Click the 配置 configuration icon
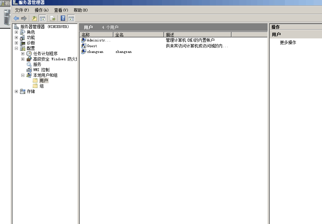This screenshot has width=322, height=224. click(x=23, y=48)
